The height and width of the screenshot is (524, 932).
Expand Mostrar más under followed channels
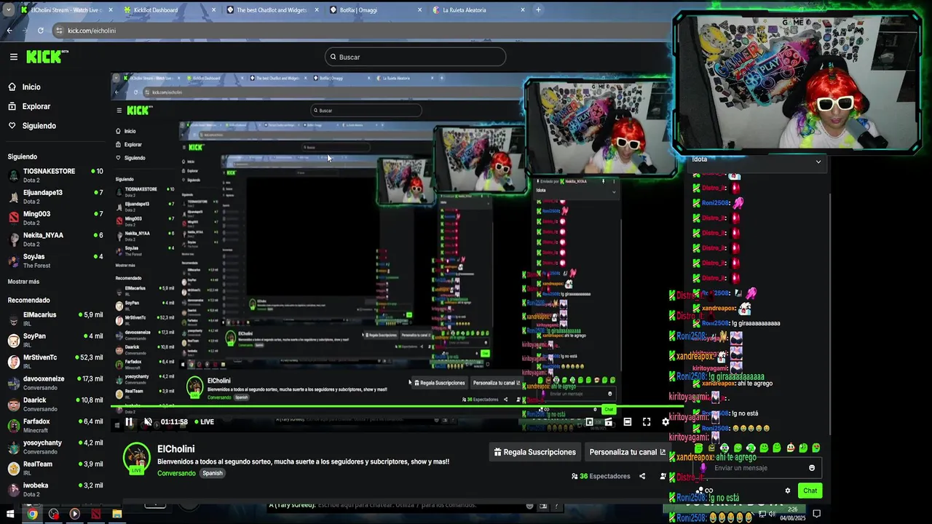[23, 282]
